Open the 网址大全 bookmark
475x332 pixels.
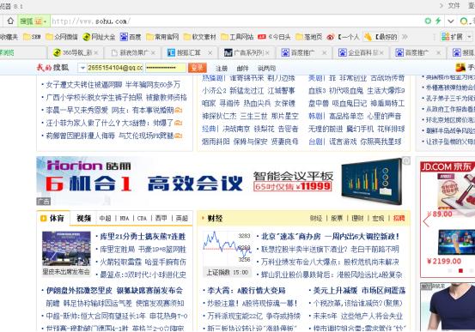coord(99,37)
